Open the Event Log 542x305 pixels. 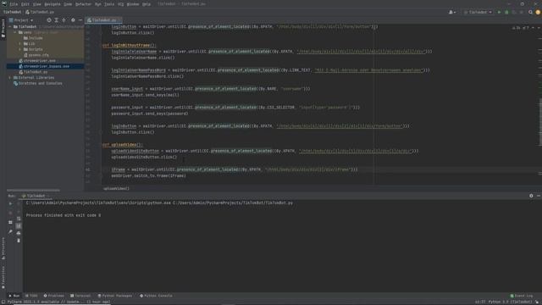tap(522, 296)
